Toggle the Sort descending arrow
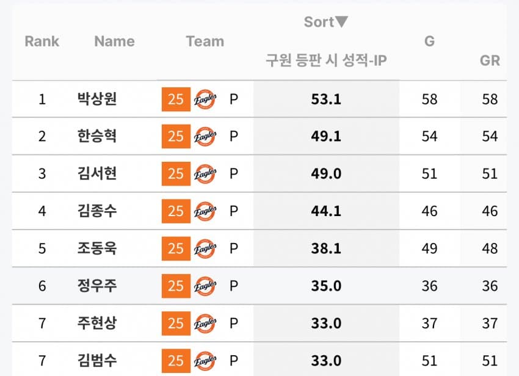 pos(342,22)
